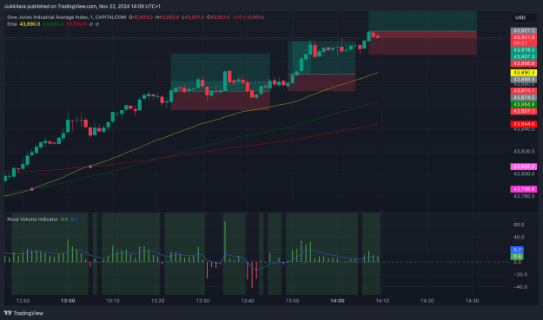Click the pink EMA crossover dot near 13:05

tap(90, 167)
